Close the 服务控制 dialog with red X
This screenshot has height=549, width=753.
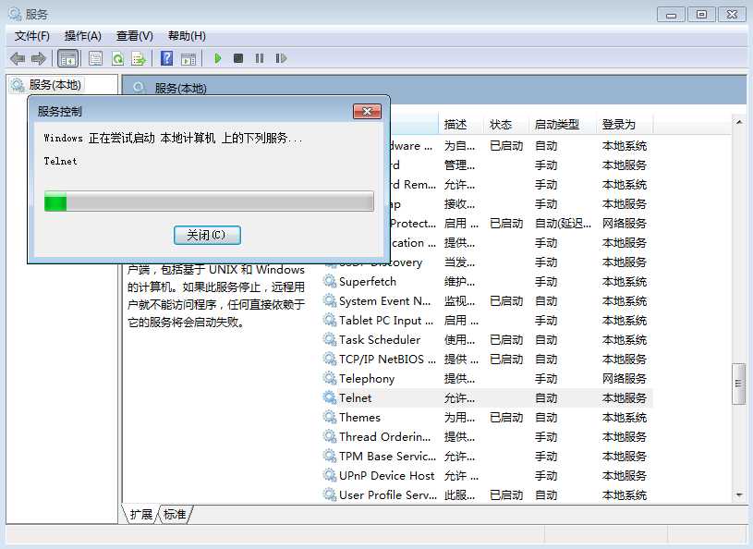click(367, 112)
